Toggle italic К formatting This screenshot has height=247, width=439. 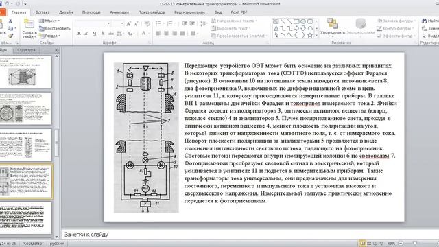[86, 34]
